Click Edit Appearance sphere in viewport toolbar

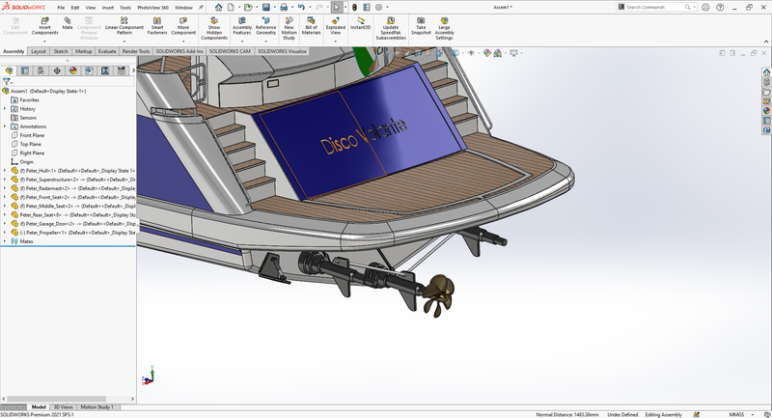tap(487, 53)
